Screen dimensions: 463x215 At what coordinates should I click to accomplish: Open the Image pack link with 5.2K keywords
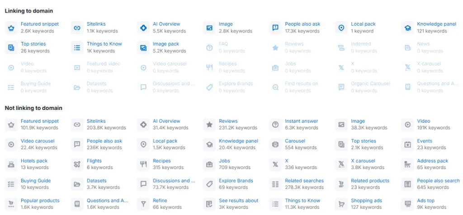(x=166, y=44)
